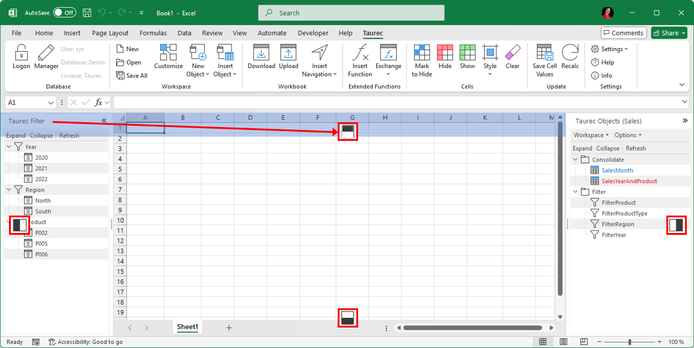Click the Share button
Image resolution: width=694 pixels, height=348 pixels.
pos(669,33)
